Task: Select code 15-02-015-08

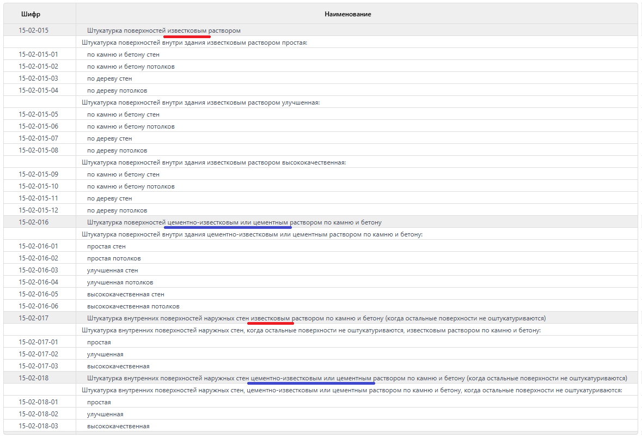Action: click(39, 150)
